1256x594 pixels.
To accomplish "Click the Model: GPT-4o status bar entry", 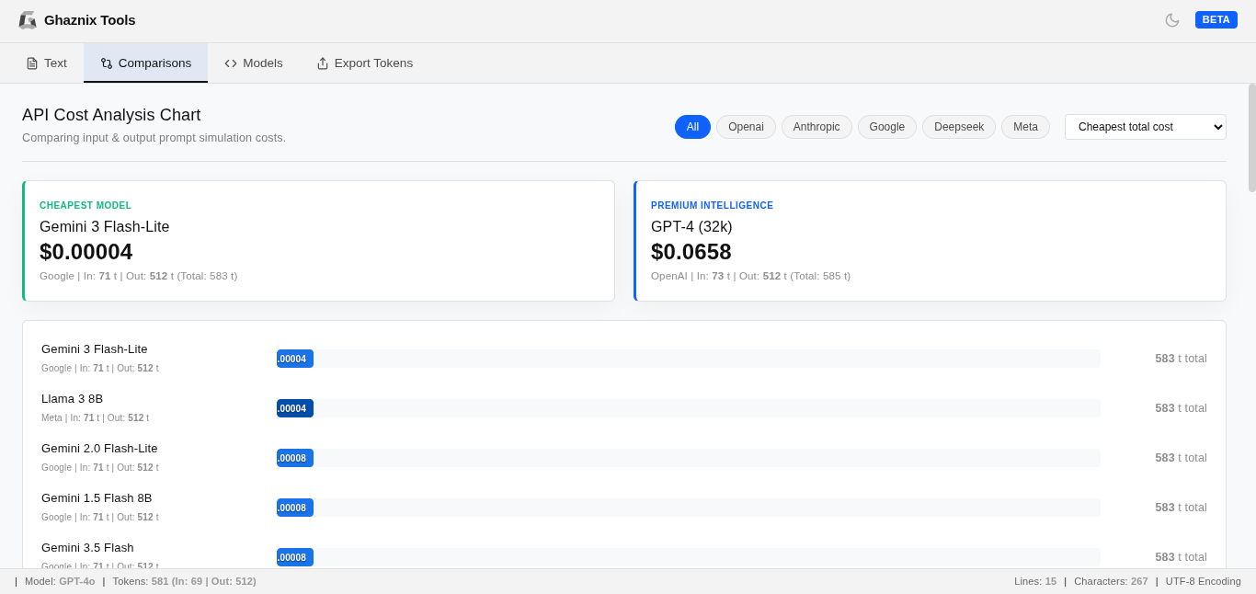I will click(x=60, y=581).
